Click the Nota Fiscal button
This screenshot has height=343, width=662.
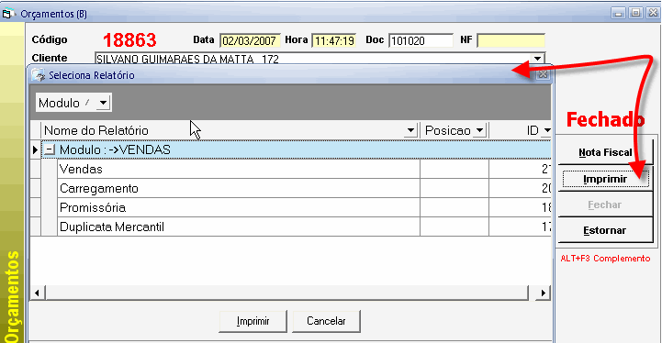(x=605, y=152)
